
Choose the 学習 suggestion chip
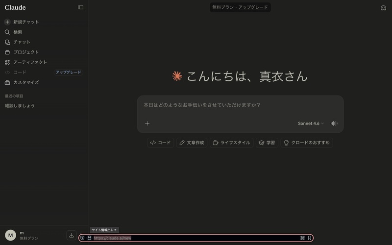tap(267, 143)
